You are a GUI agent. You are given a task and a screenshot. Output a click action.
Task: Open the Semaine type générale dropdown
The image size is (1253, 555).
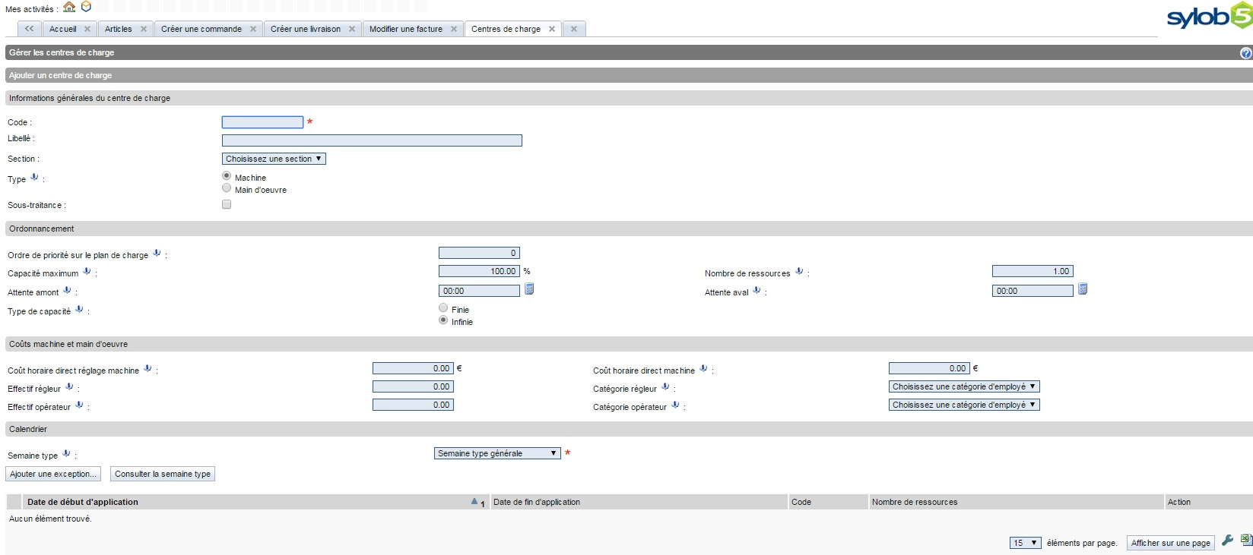[497, 453]
